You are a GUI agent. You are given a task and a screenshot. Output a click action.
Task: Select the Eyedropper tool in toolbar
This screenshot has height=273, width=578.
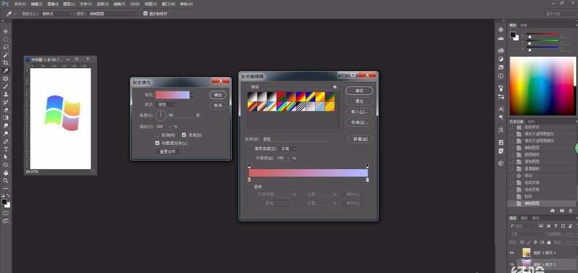[6, 70]
